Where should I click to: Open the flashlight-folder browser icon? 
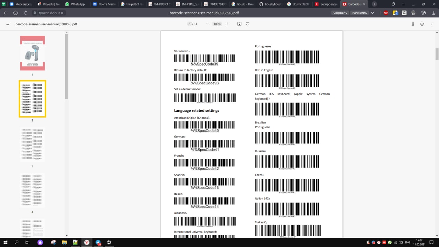point(424,13)
